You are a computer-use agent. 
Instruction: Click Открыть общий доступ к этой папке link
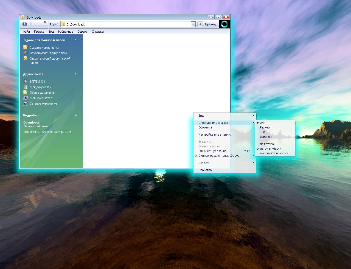pos(50,60)
